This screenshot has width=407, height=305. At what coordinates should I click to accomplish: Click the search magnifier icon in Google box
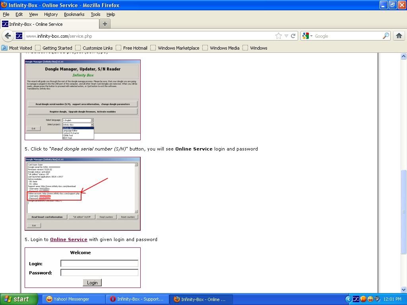386,36
